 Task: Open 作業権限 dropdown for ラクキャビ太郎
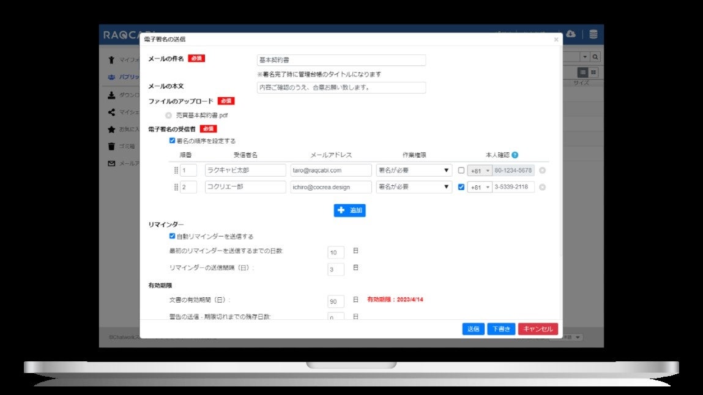(414, 170)
